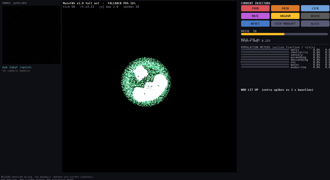Click the 'descending' meter label

pos(299,60)
